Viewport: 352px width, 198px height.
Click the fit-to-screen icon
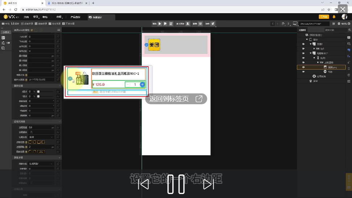[x=334, y=24]
